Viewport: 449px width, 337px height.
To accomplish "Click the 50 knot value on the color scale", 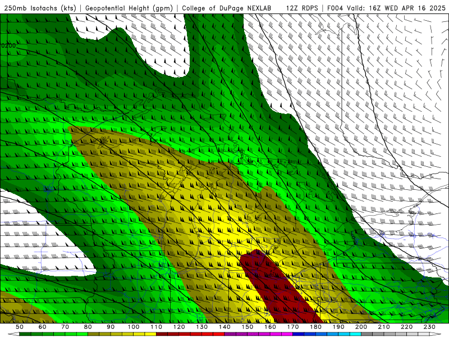I will (x=20, y=327).
